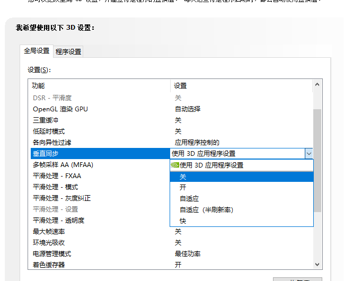Select 使用 3D 应用程序设置 list option
The height and width of the screenshot is (281, 344).
242,165
